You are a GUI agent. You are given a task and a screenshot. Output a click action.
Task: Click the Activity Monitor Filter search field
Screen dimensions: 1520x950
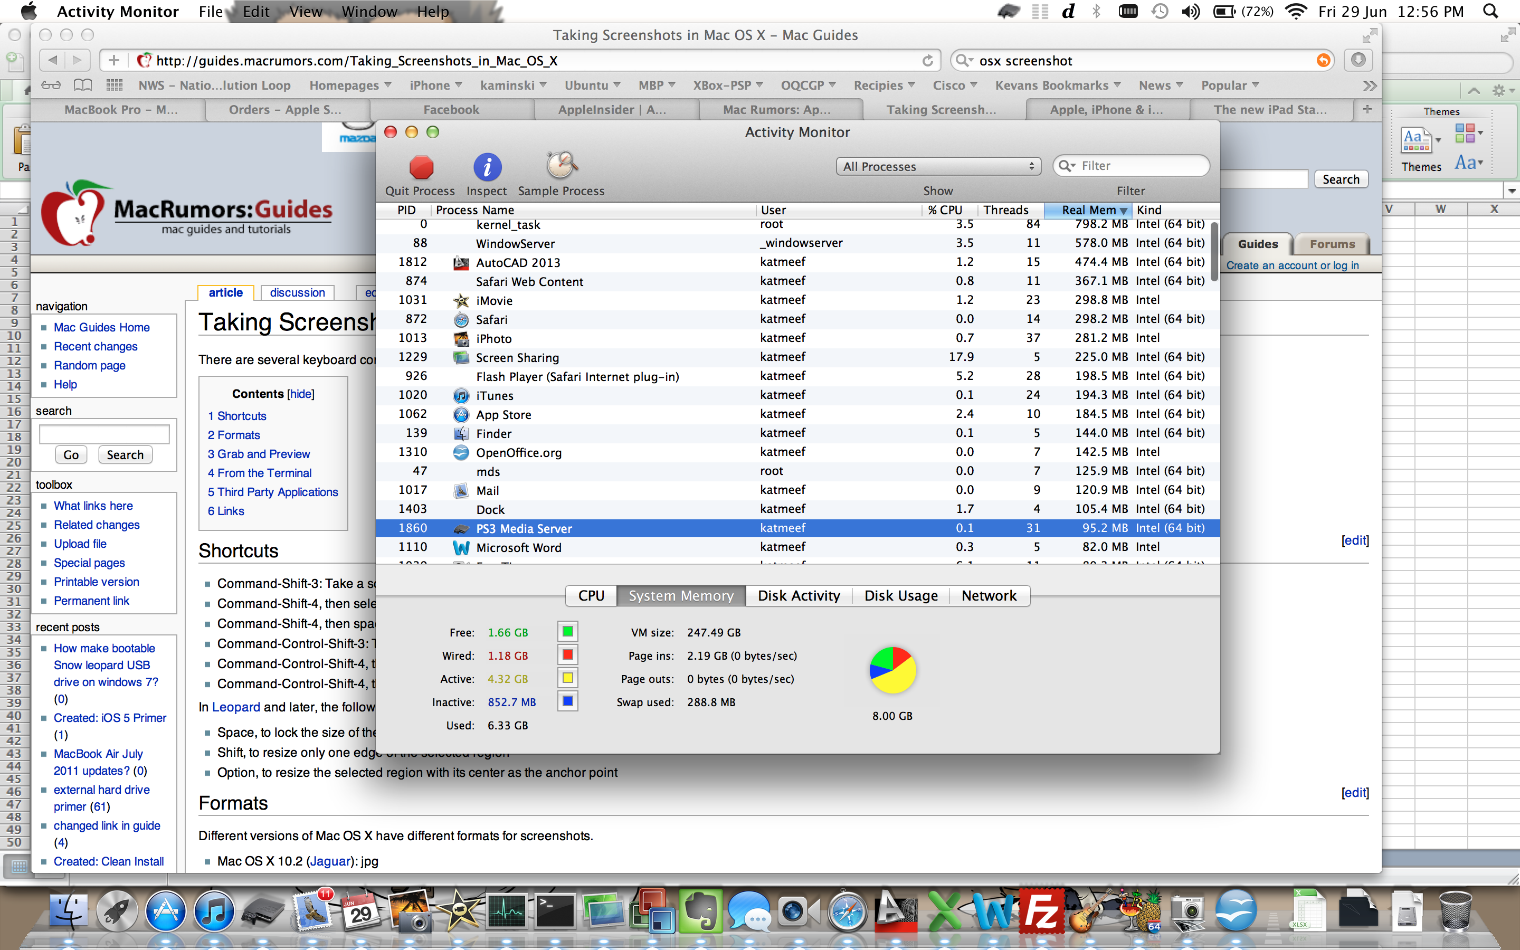pos(1130,166)
